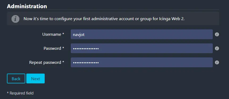Place cursor on typed text "navjot"
This screenshot has width=229, height=99.
coord(78,35)
